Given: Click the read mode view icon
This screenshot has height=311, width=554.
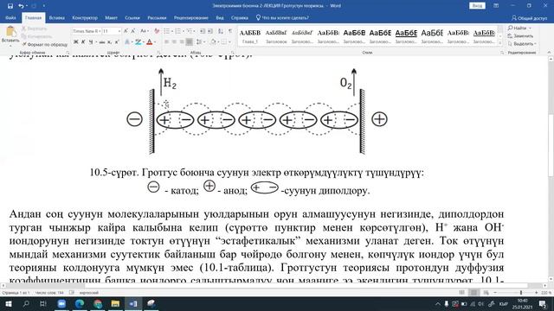Looking at the screenshot, I should point(461,292).
